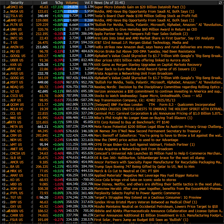Open the Arm Eats Into Intel headline
The width and height of the screenshot is (224, 224).
tap(154, 38)
